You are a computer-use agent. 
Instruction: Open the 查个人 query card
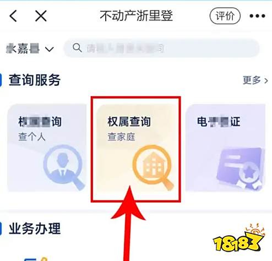pos(47,148)
